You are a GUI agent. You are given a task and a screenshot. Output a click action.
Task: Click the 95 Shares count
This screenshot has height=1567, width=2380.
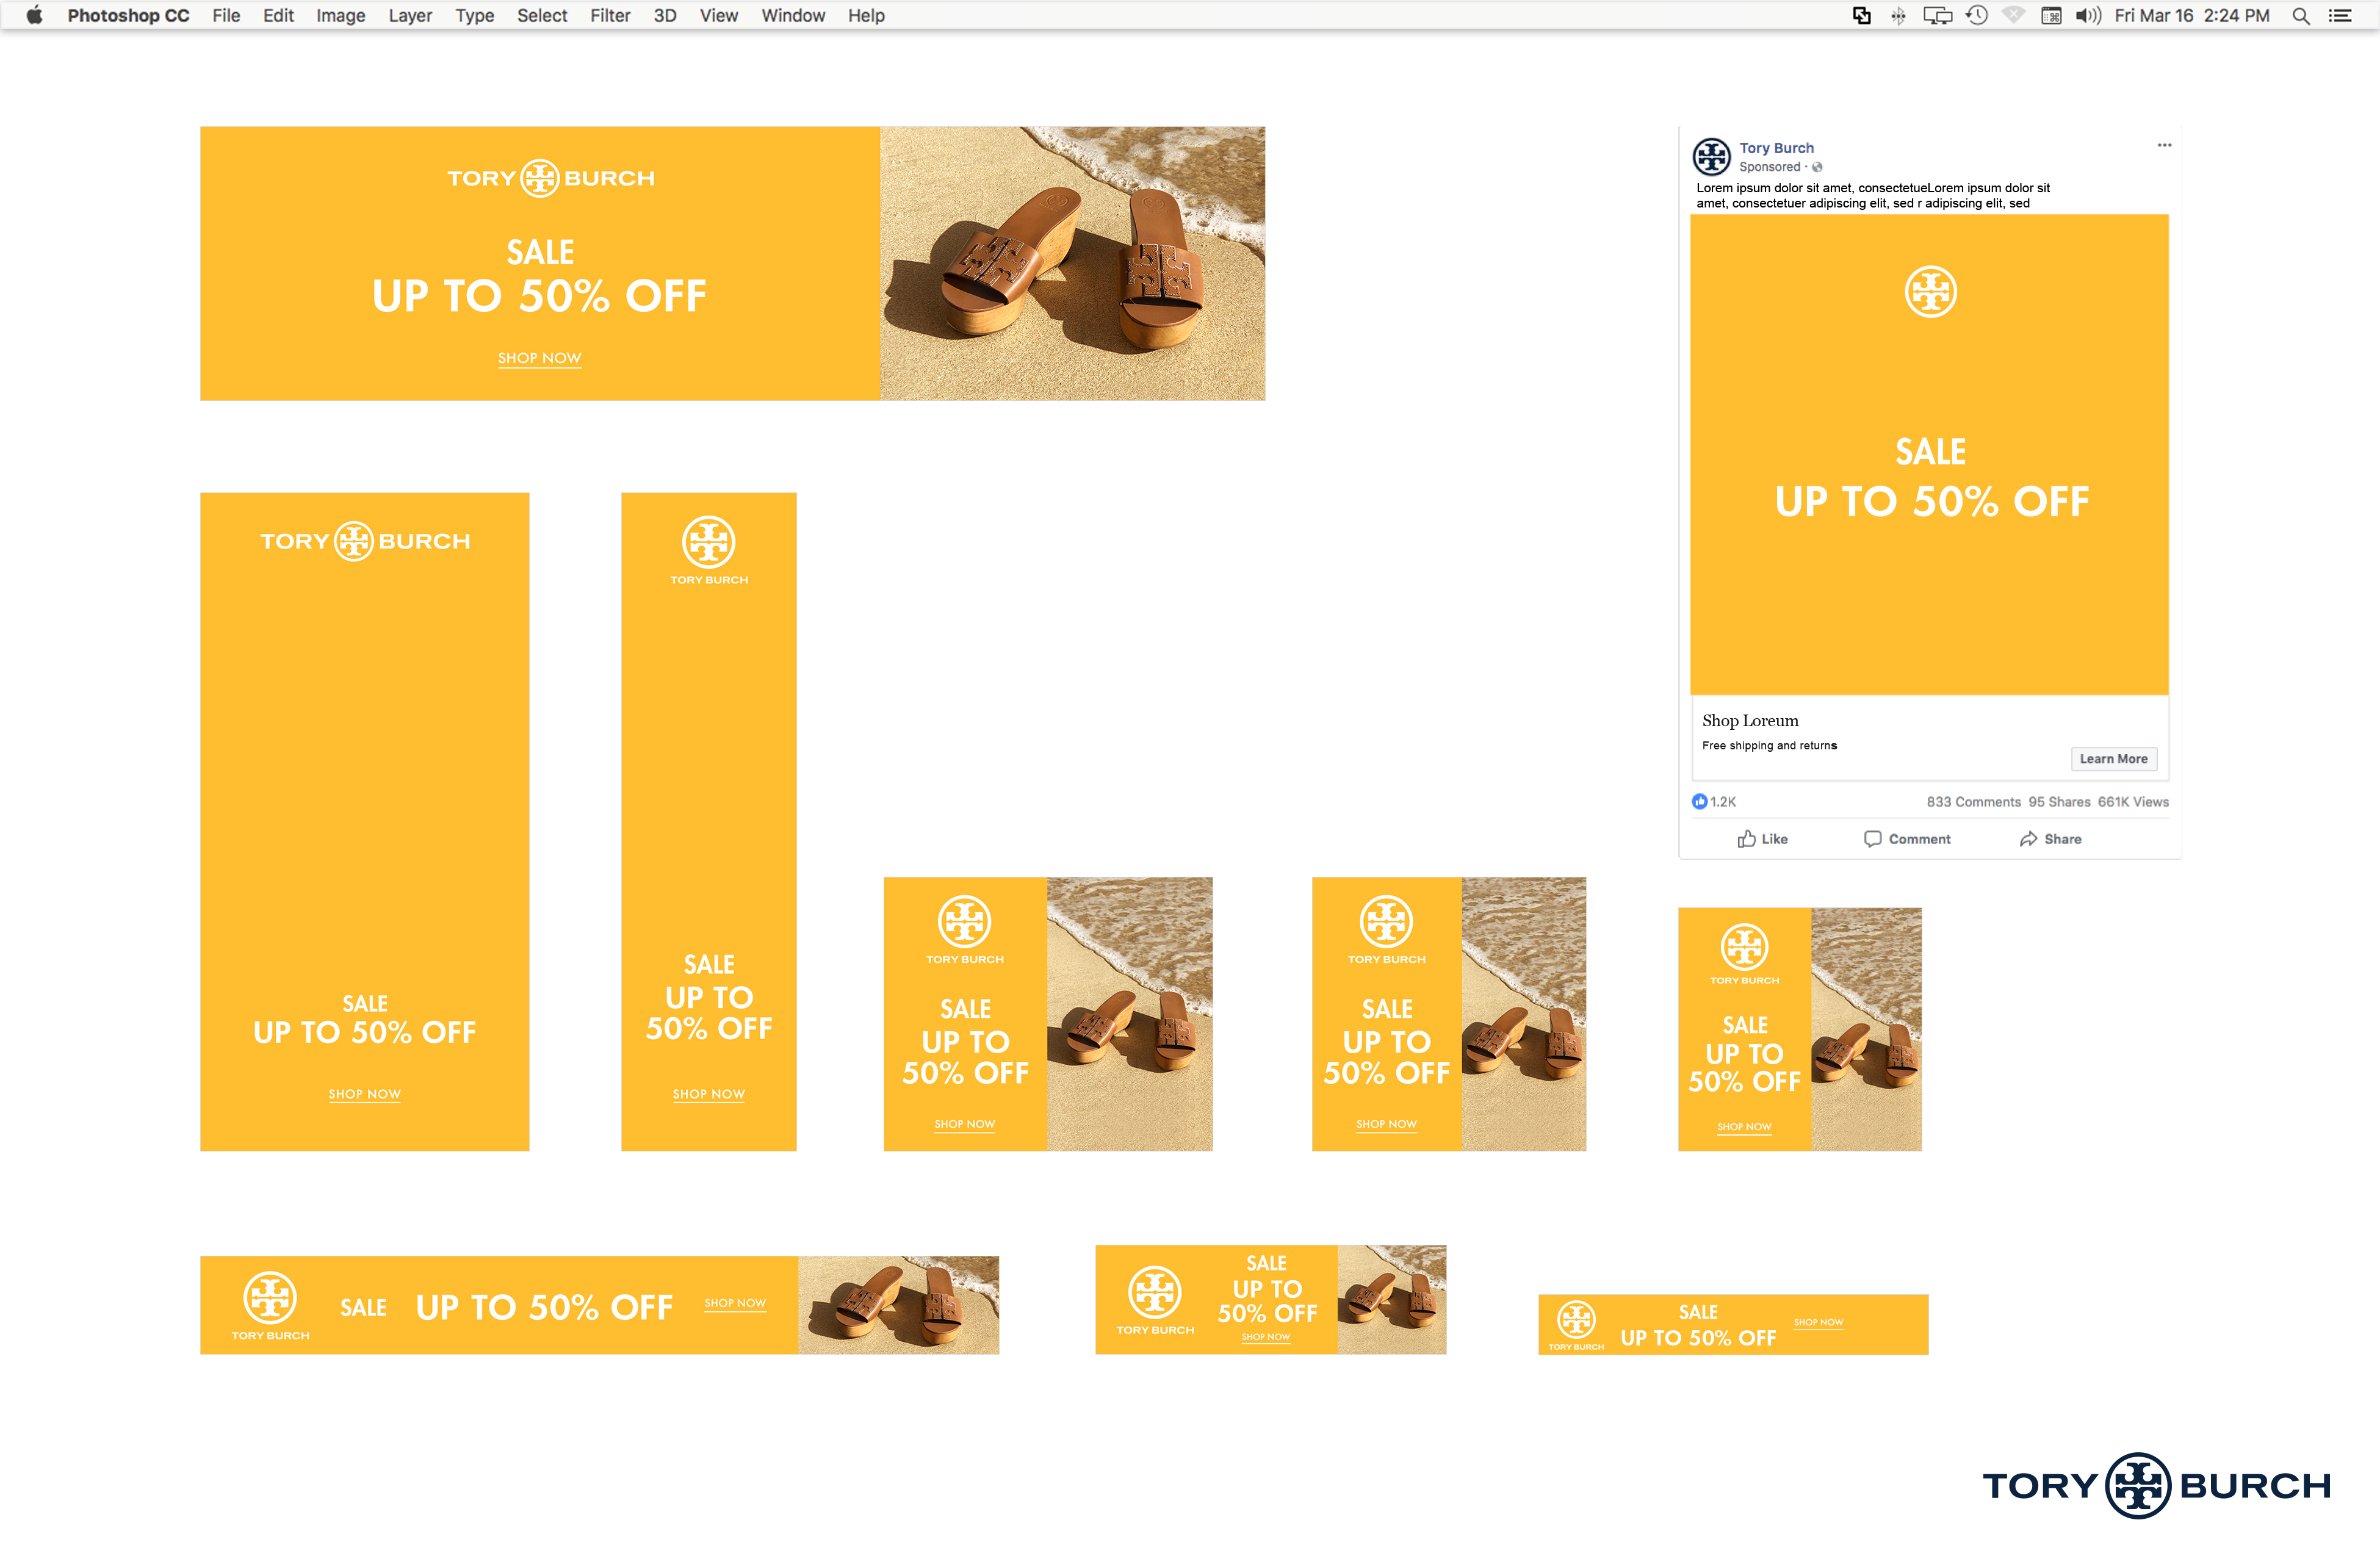2059,802
